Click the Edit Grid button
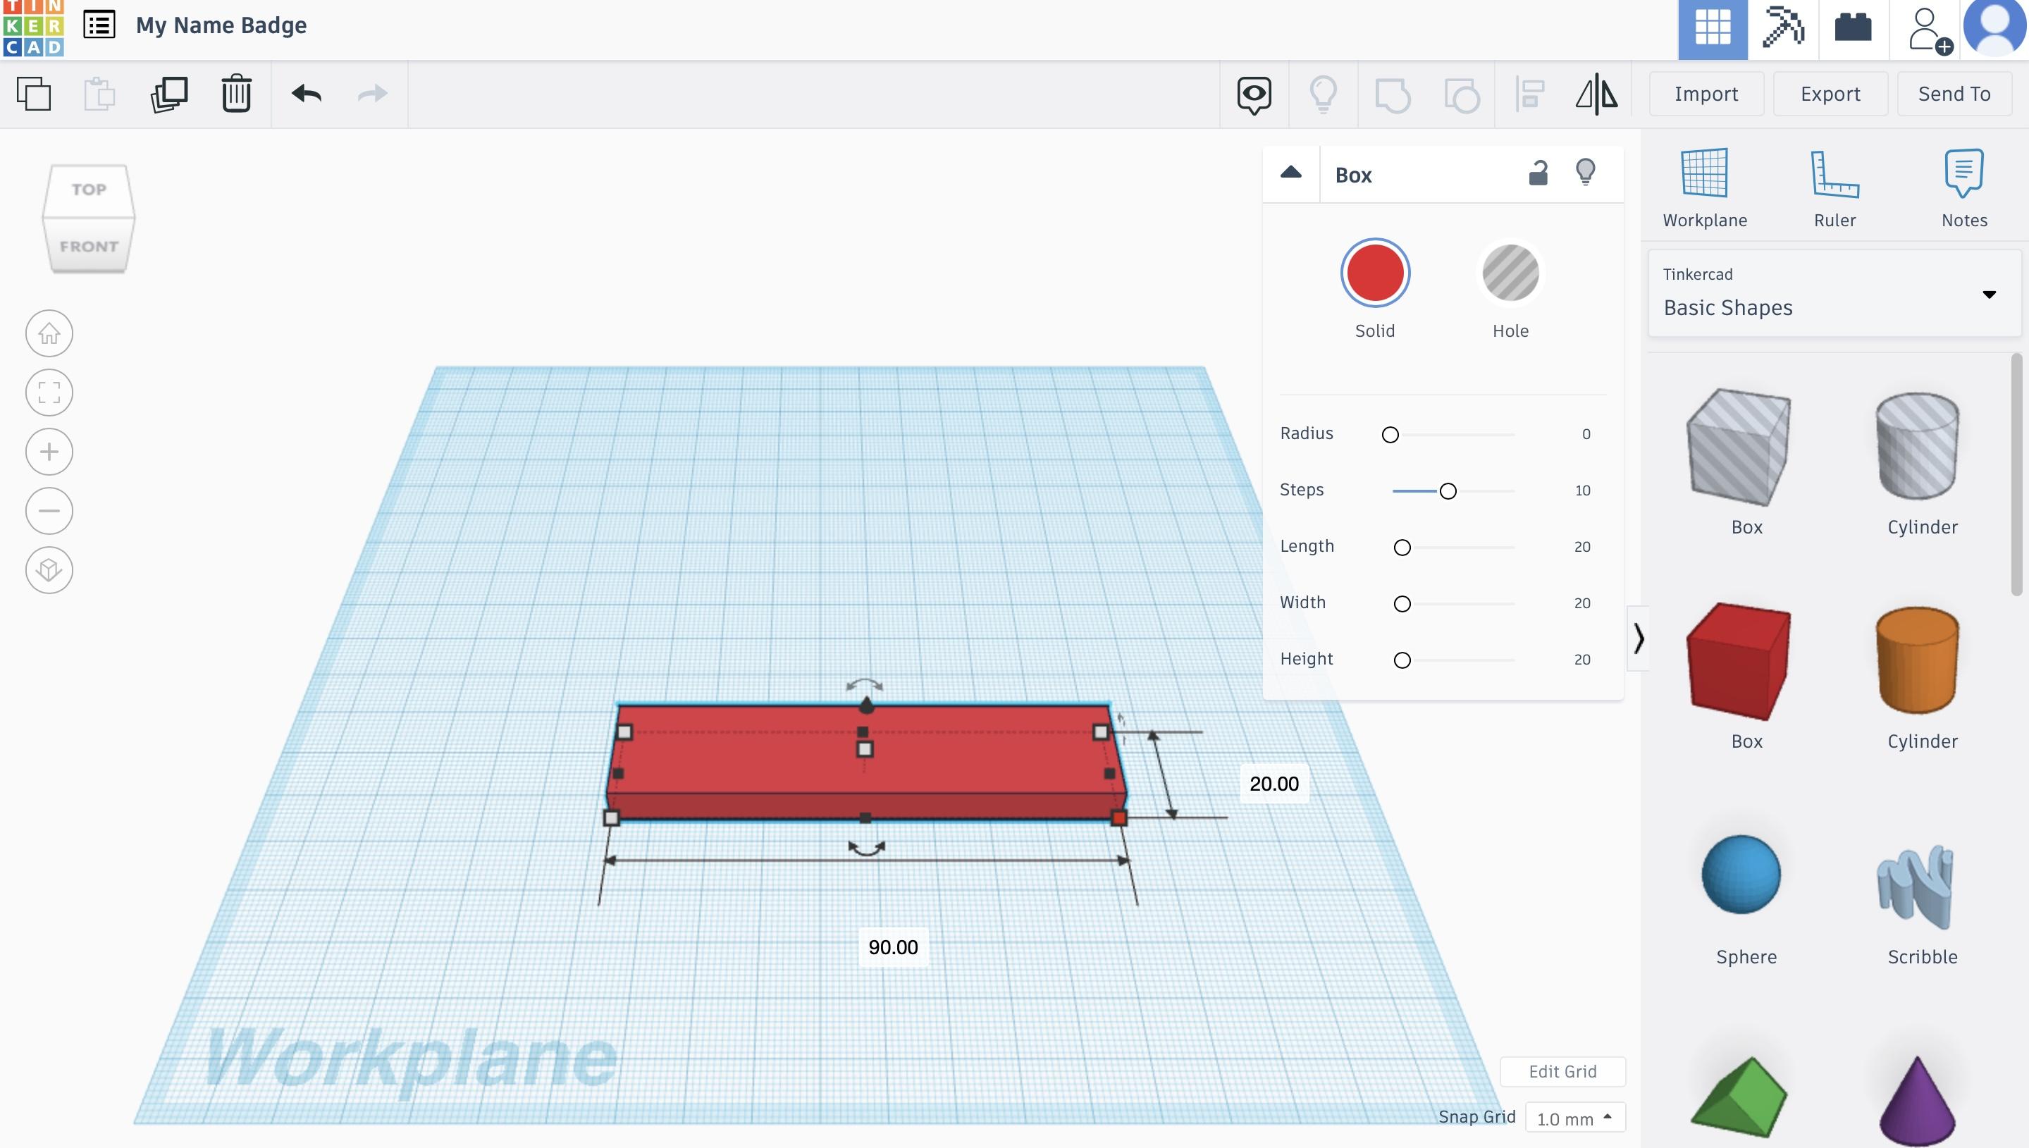The height and width of the screenshot is (1148, 2029). (x=1562, y=1073)
